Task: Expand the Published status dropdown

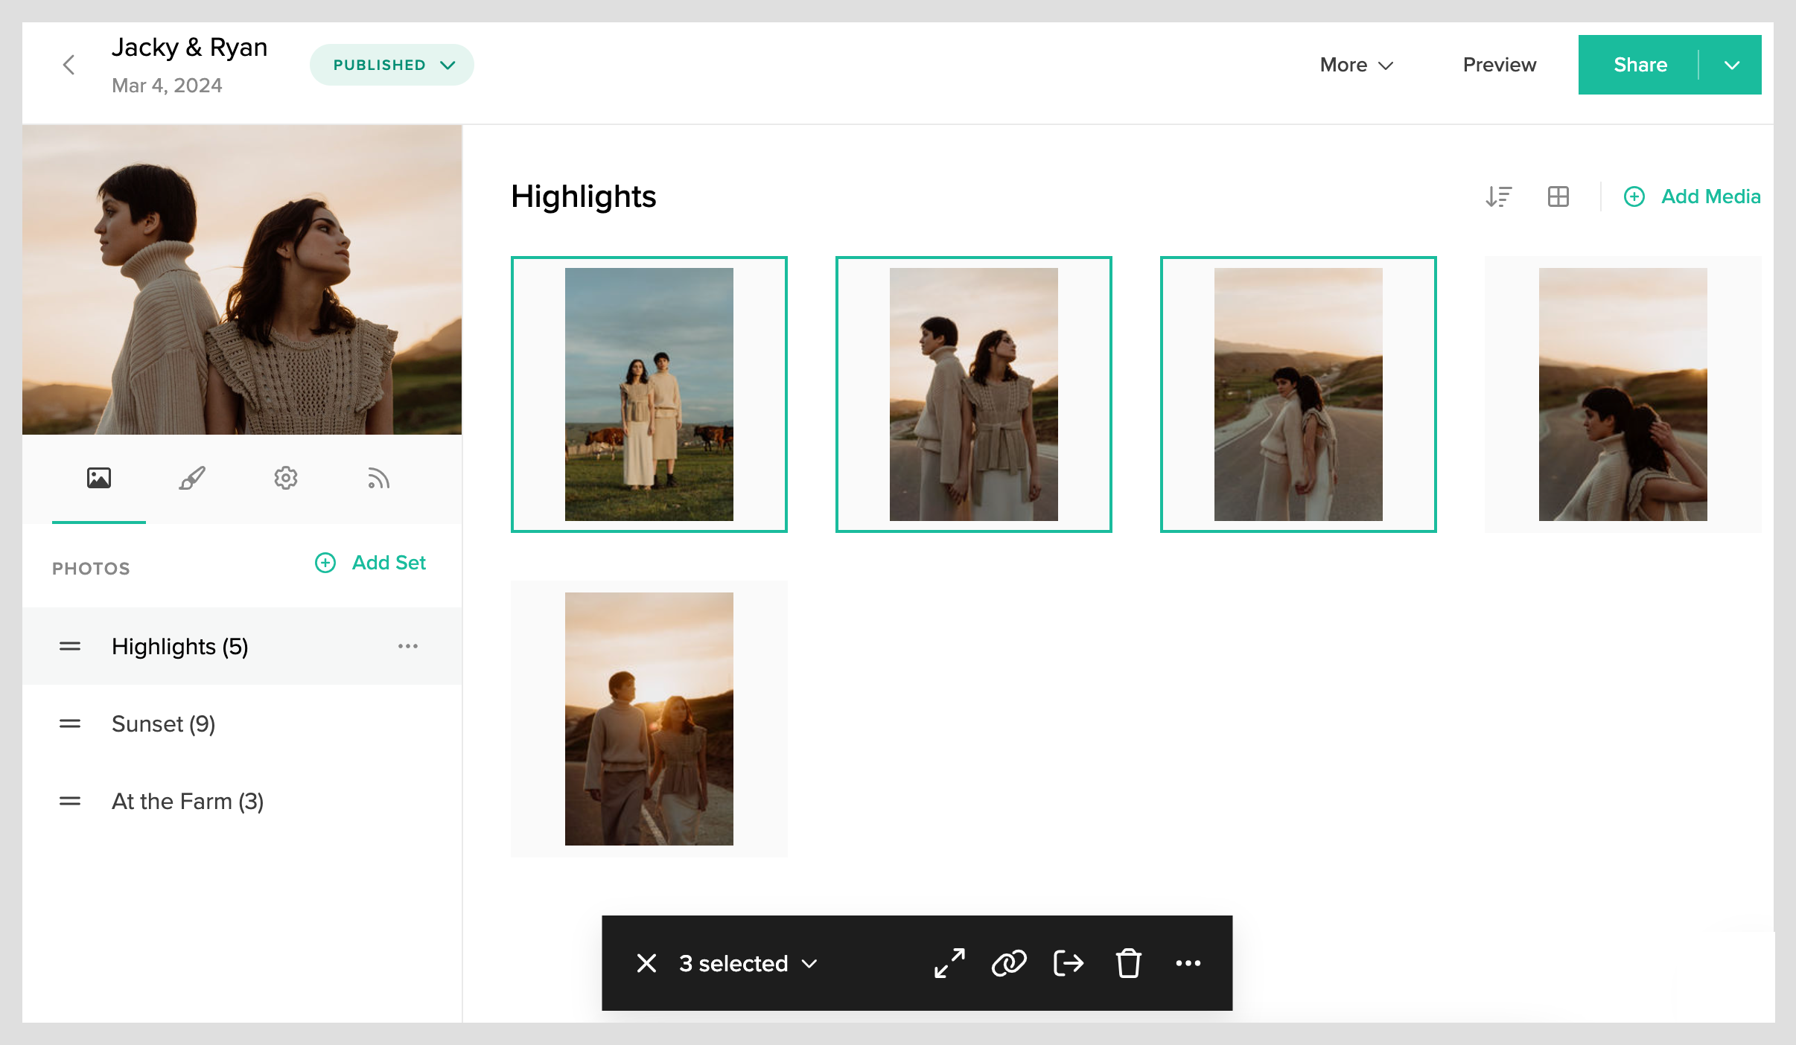Action: point(392,65)
